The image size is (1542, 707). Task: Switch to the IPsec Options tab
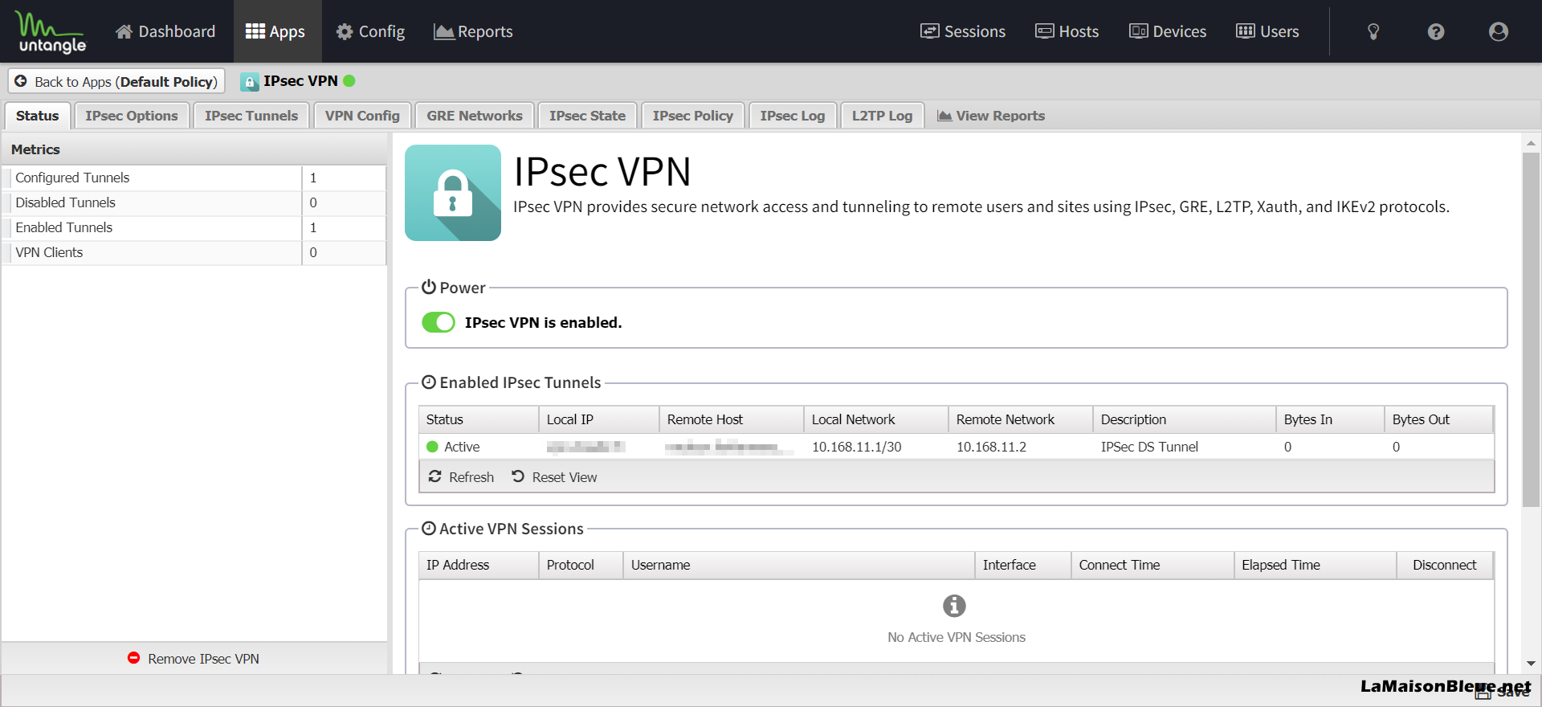pyautogui.click(x=132, y=116)
